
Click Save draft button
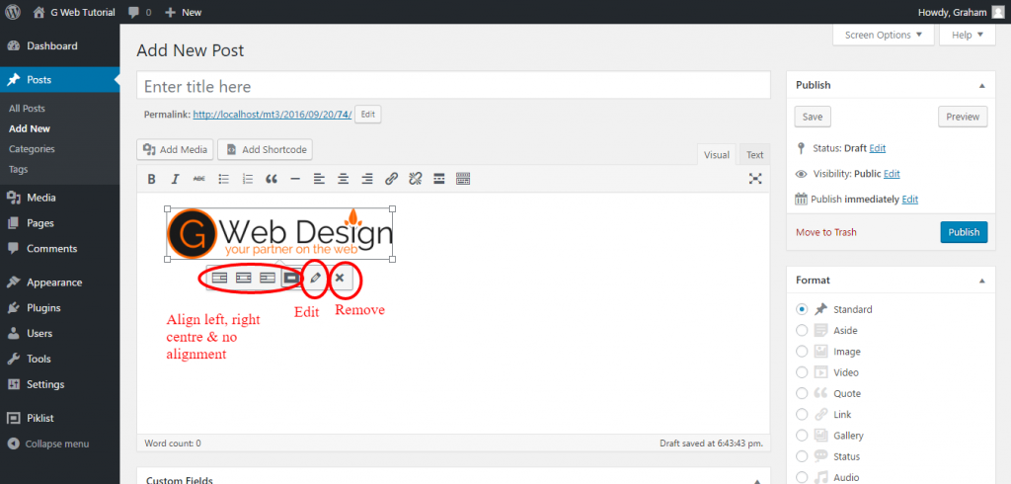(813, 117)
